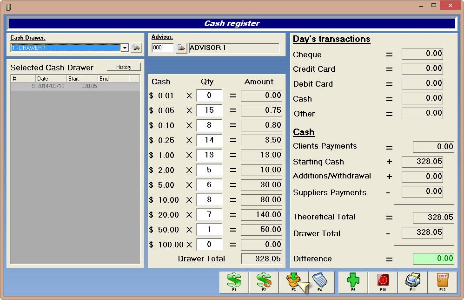Open the F4 calculator

coord(320,282)
